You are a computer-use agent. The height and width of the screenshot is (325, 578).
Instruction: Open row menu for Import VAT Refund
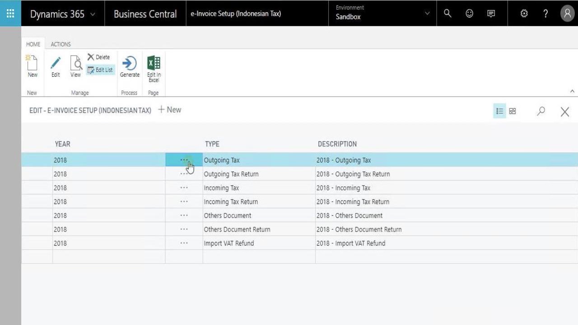(x=184, y=243)
